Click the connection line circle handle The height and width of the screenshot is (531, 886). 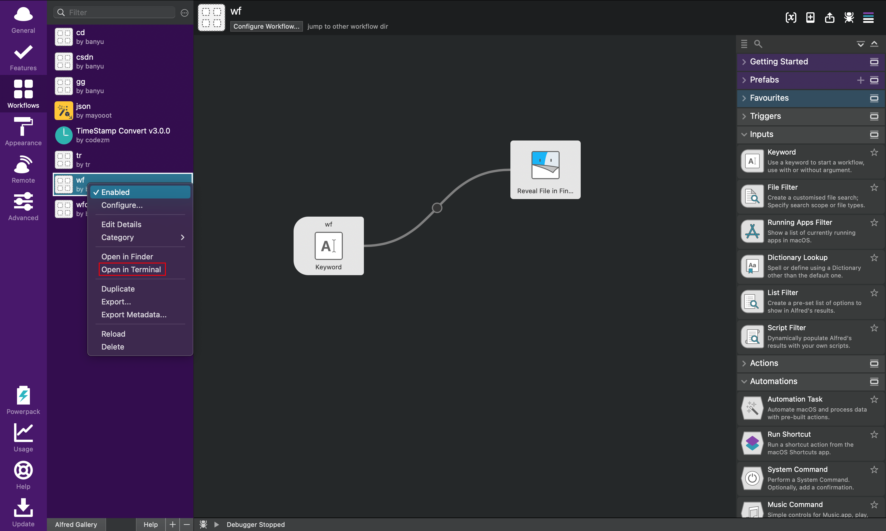[437, 208]
